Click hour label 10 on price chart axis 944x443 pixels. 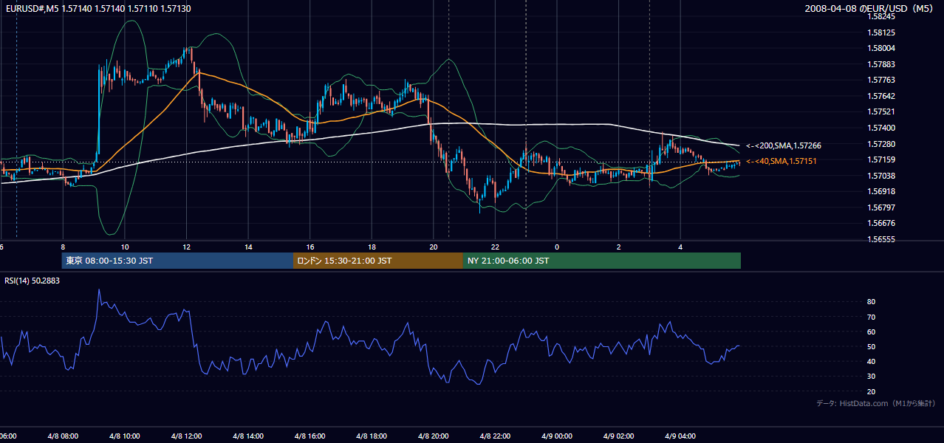125,247
